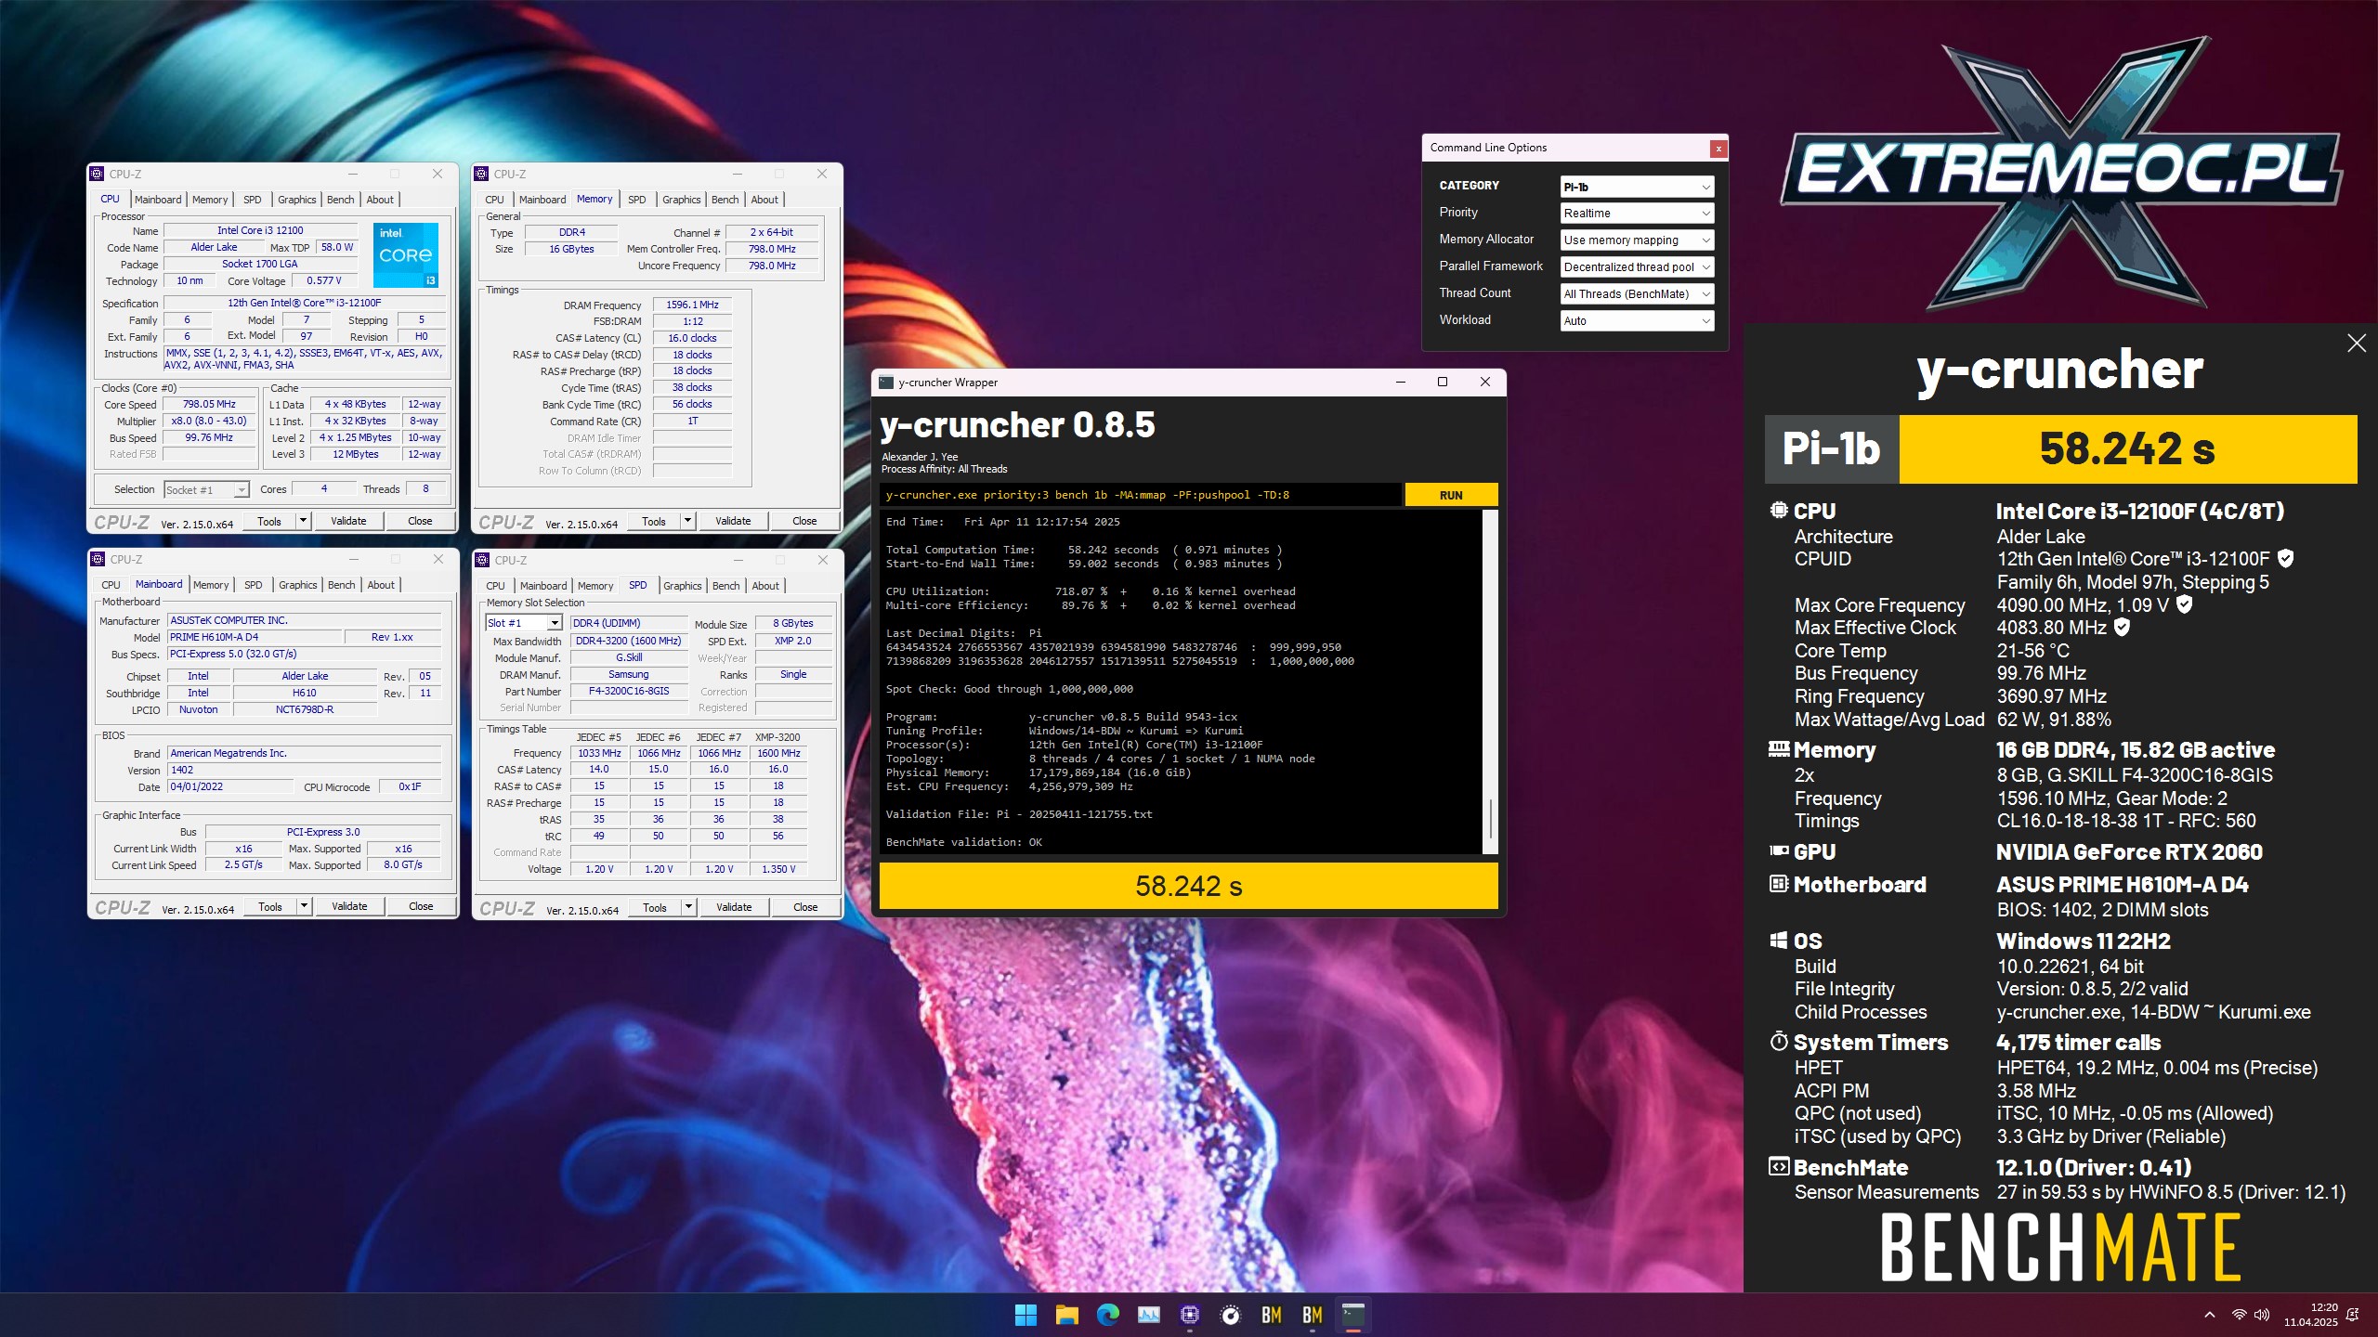Click the CPU chip icon in BenchMate panel

[x=1779, y=510]
